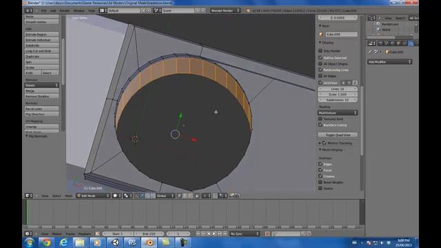
Task: Click the Windows Start button
Action: coord(29,242)
